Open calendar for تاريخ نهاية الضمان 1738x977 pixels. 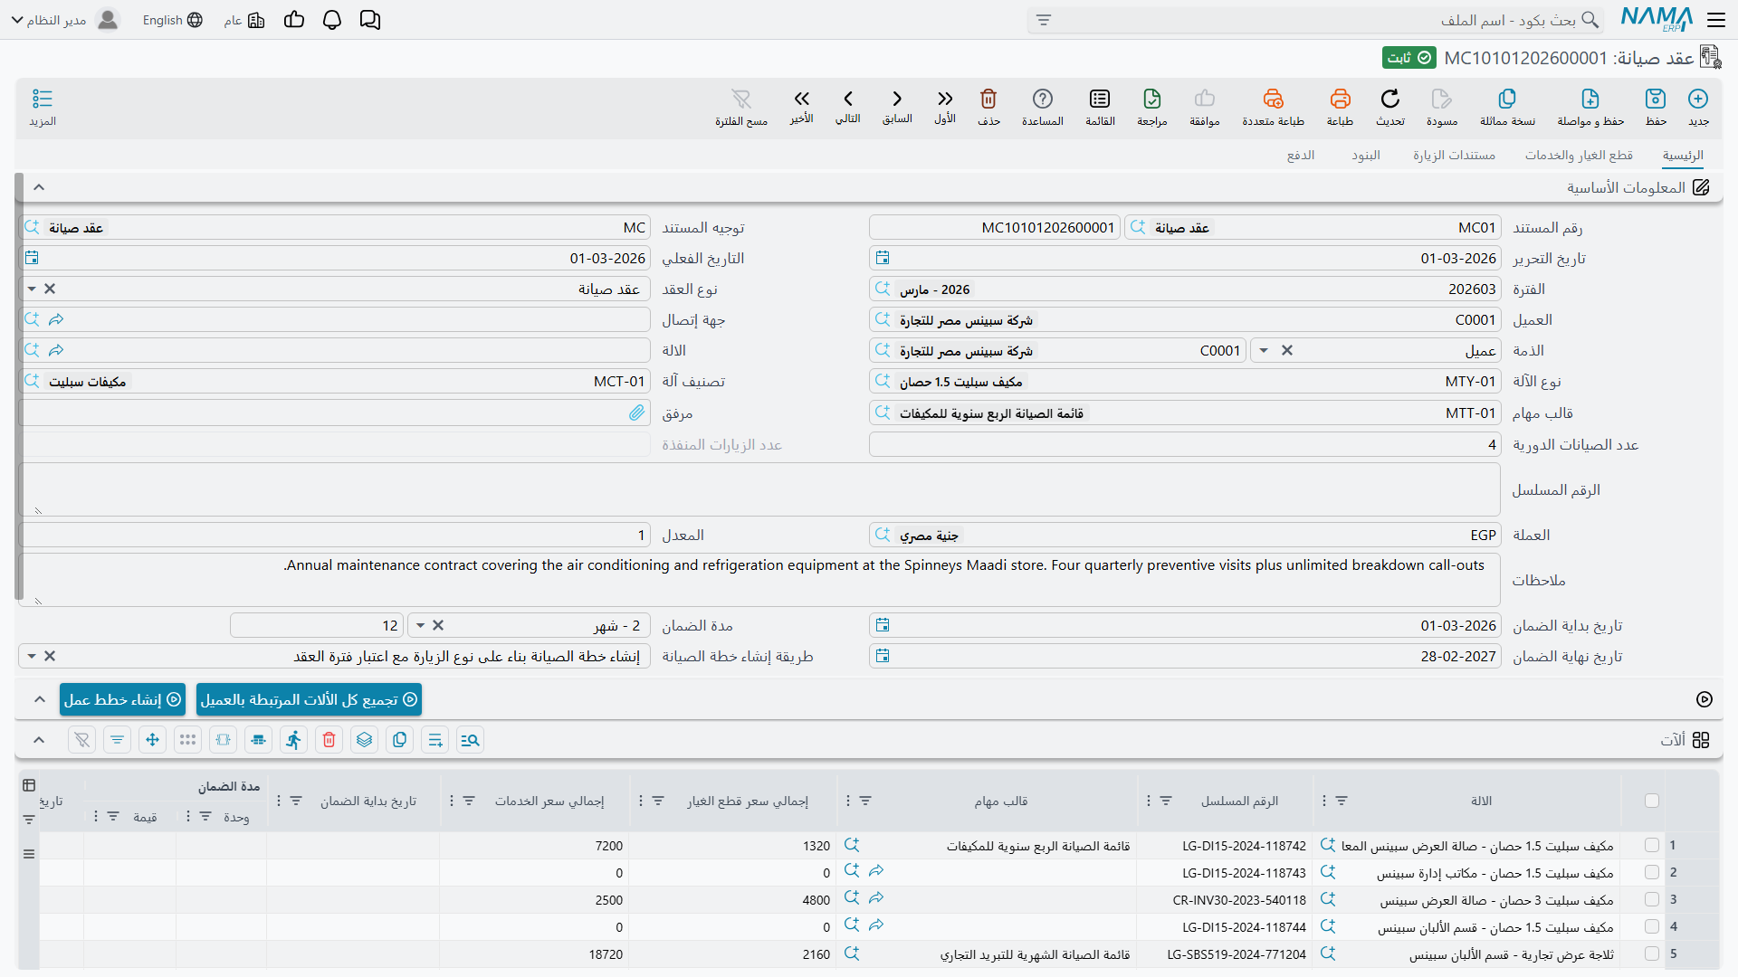pyautogui.click(x=883, y=656)
